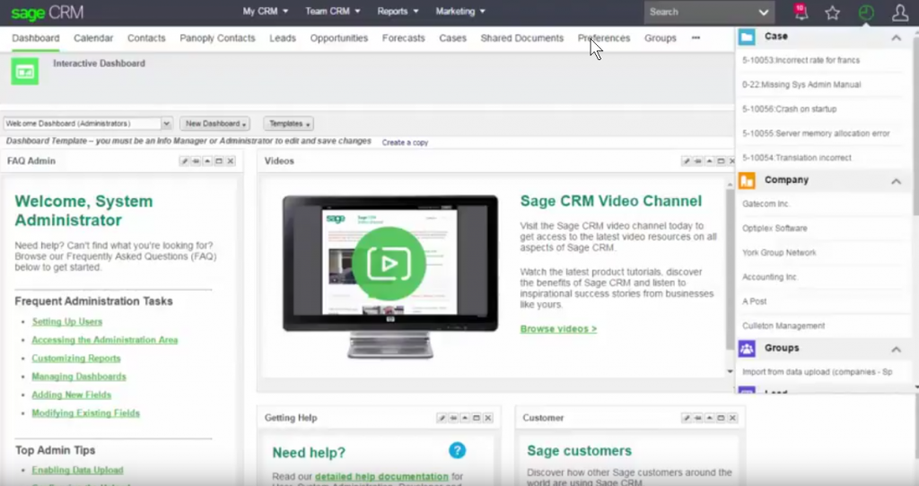Click the more tabs ellipsis
This screenshot has width=919, height=486.
696,38
